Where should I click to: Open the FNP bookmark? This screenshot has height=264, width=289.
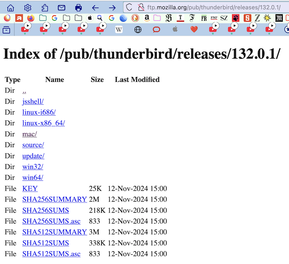click(214, 18)
